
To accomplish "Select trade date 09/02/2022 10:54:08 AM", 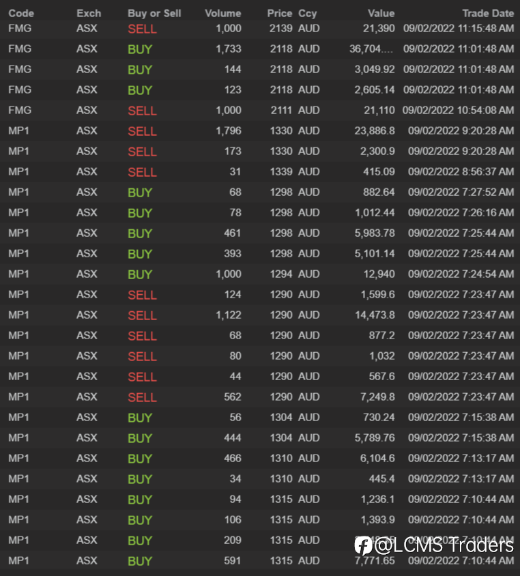I will click(459, 110).
